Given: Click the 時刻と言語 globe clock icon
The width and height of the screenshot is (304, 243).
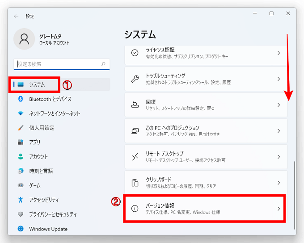Looking at the screenshot, I should pos(21,171).
